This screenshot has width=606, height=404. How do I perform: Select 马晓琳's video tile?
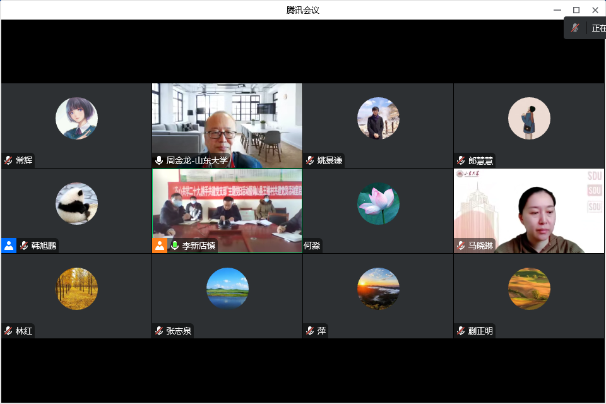[x=529, y=208]
